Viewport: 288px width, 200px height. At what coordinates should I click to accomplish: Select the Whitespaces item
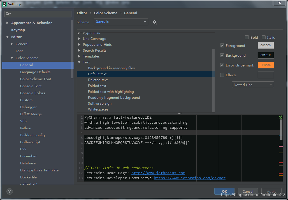(98, 109)
